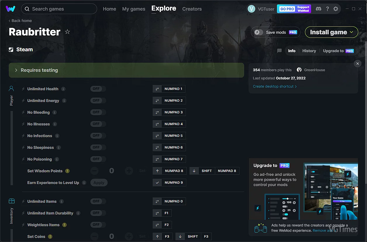The height and width of the screenshot is (242, 367).
Task: Open Discord via the Discord icon
Action: coord(318,9)
